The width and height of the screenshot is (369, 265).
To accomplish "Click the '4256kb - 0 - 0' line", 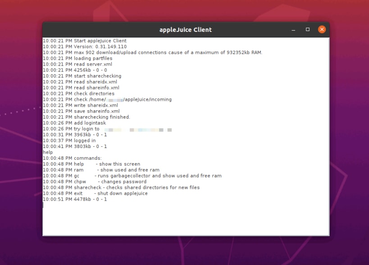I will coord(75,70).
